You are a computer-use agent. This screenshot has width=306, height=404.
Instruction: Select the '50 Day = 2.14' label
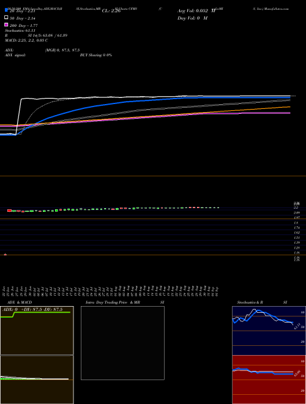pyautogui.click(x=23, y=18)
